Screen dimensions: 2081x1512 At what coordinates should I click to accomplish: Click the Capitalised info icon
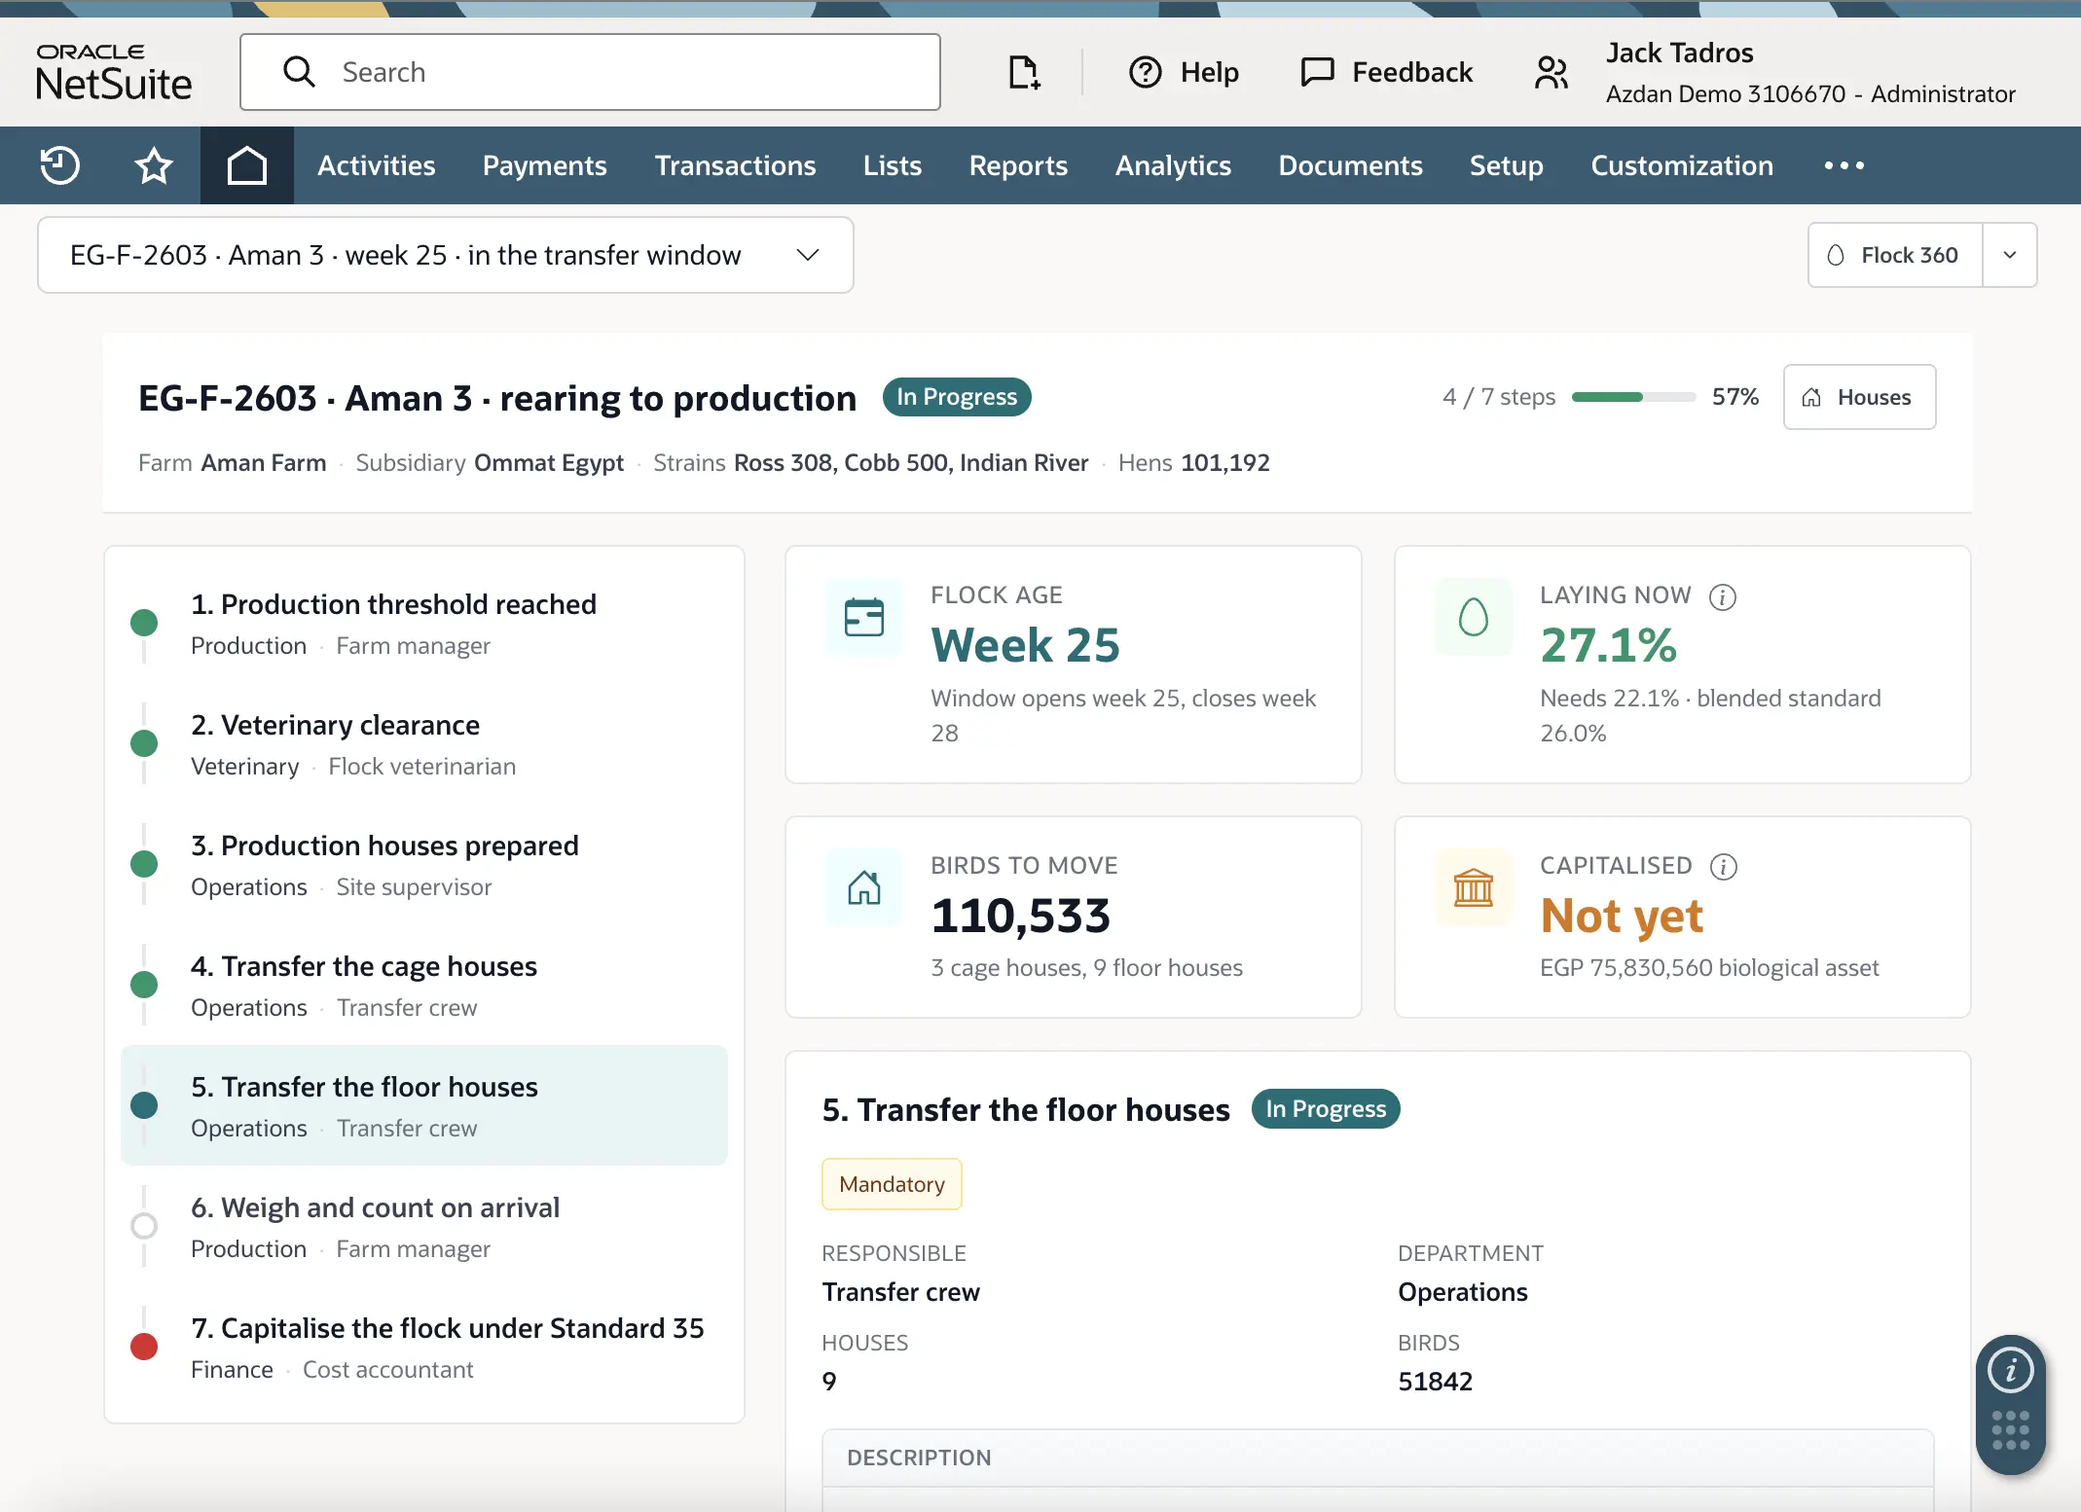click(1724, 866)
